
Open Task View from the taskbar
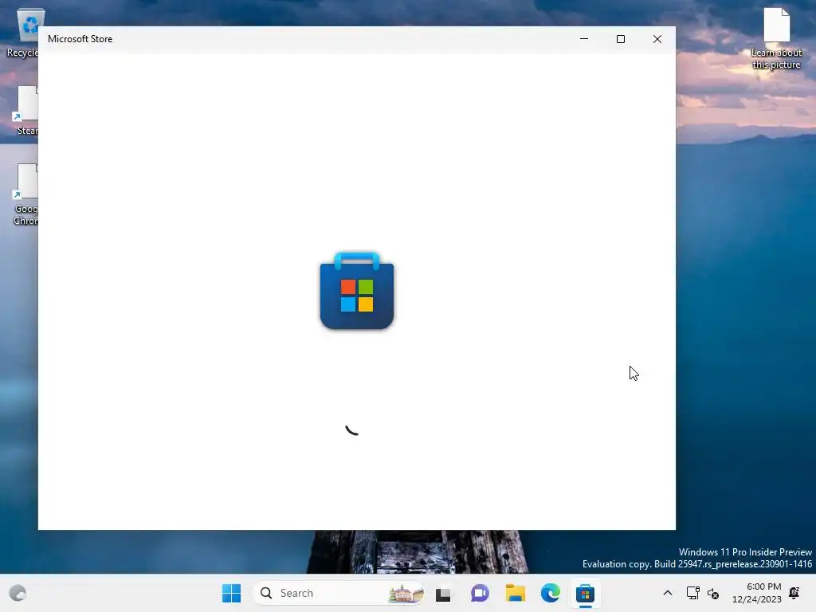pyautogui.click(x=443, y=593)
